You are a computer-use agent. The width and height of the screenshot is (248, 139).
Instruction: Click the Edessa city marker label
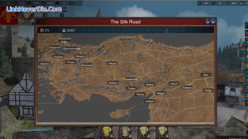pos(187,88)
